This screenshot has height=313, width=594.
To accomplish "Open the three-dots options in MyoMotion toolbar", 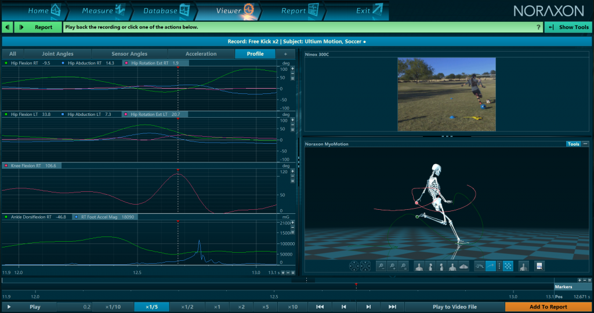I will pos(499,266).
